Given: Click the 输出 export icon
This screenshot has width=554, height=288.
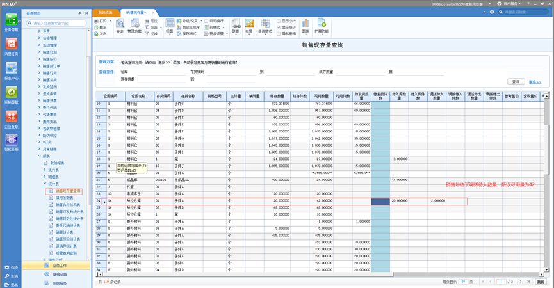Looking at the screenshot, I should click(96, 28).
